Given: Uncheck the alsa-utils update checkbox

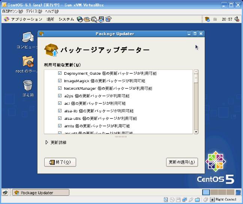Looking at the screenshot, I should pyautogui.click(x=60, y=118).
